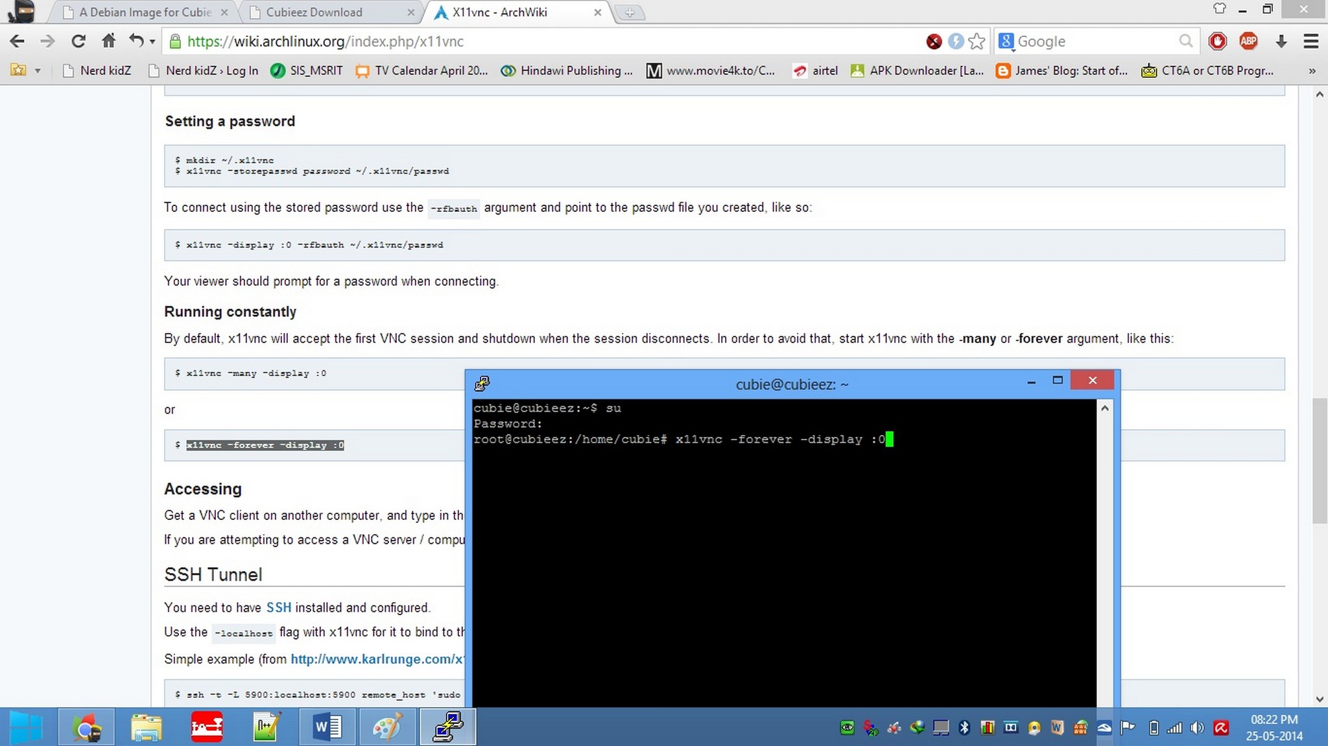Click the page scrollbar down arrow

tap(1320, 699)
